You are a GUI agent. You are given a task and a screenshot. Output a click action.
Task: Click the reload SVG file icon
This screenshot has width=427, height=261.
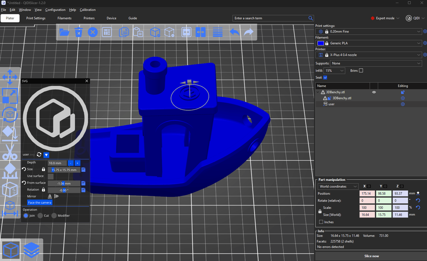point(39,155)
